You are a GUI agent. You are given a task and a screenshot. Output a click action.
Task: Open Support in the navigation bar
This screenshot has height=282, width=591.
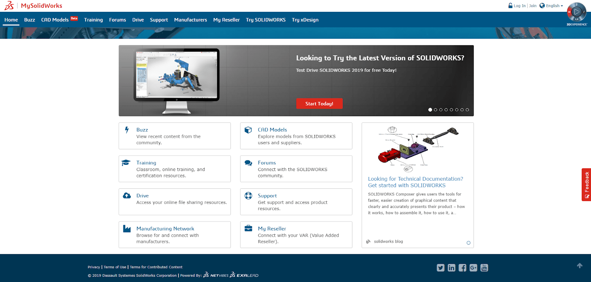pyautogui.click(x=159, y=20)
